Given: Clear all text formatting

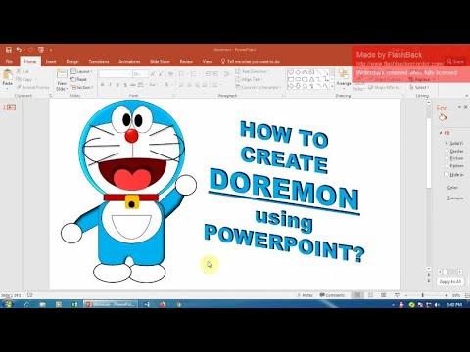Looking at the screenshot, I should [170, 74].
